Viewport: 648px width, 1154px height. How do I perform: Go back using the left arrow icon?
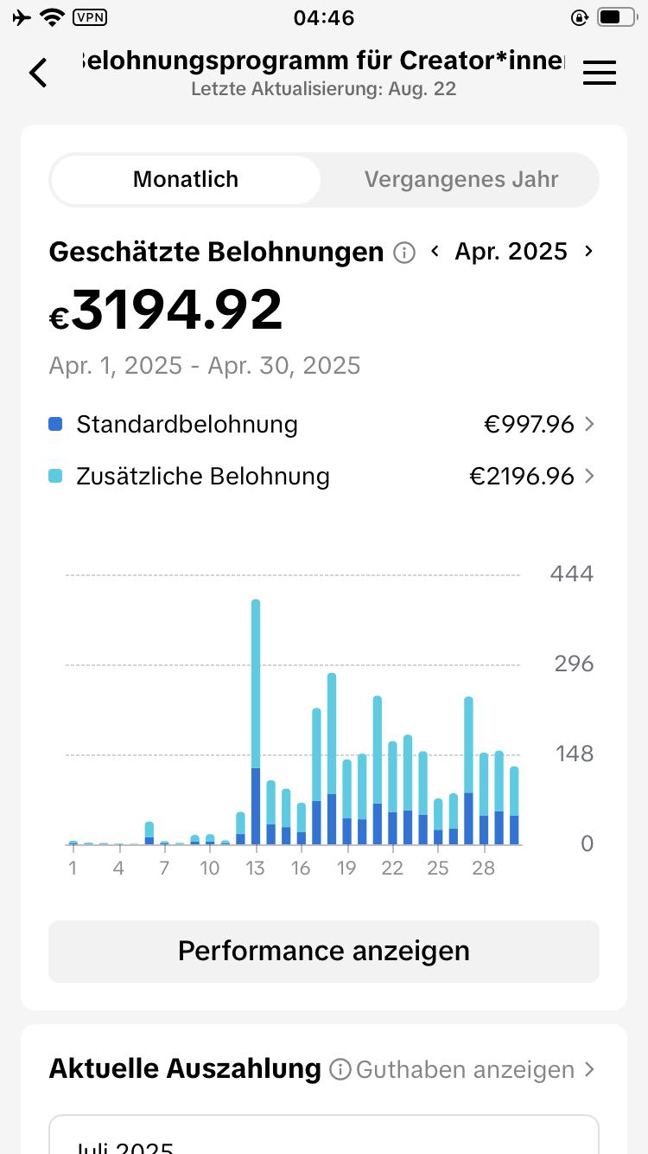click(38, 73)
